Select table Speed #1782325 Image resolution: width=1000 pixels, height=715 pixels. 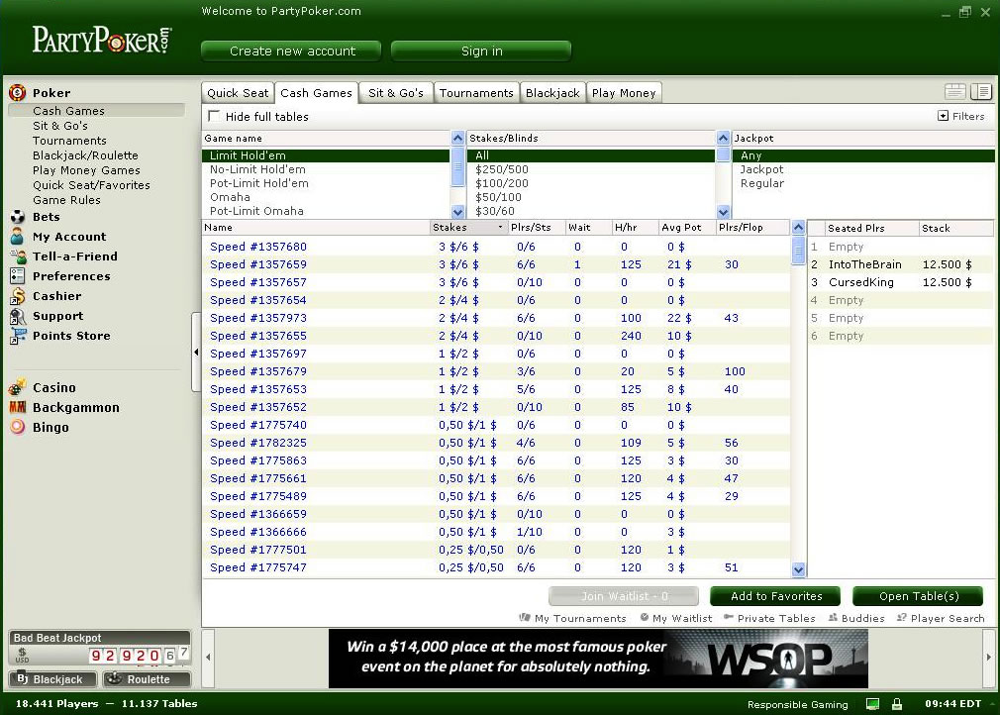pos(495,443)
